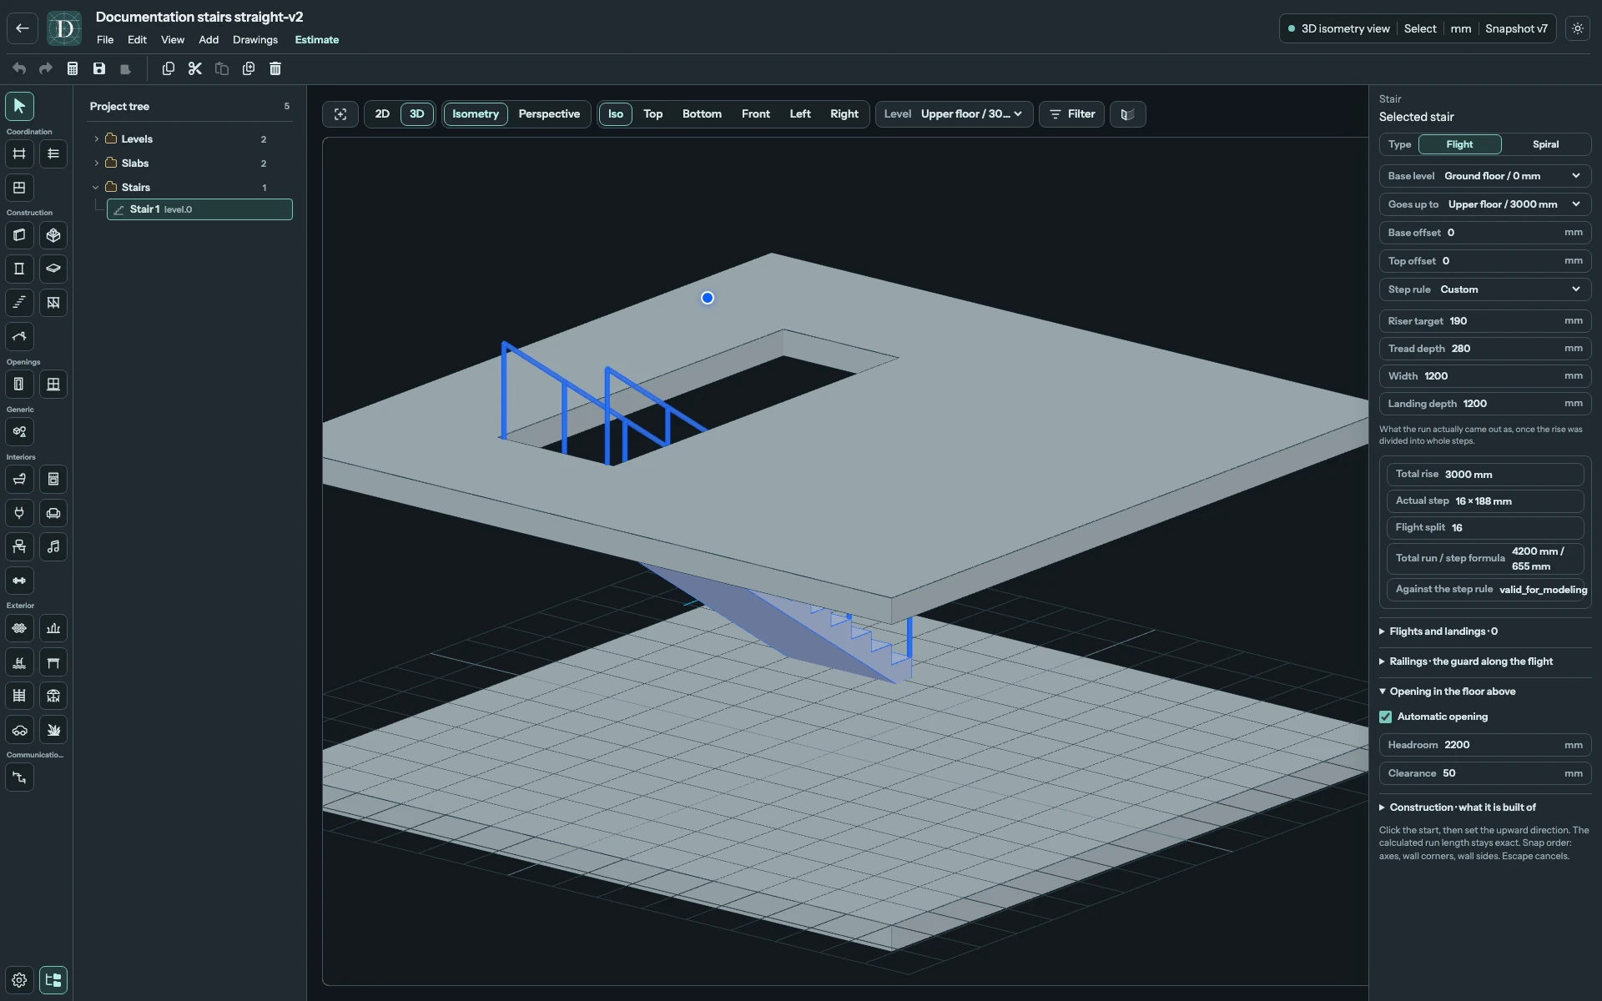The height and width of the screenshot is (1001, 1602).
Task: Click the save disk icon
Action: click(99, 68)
